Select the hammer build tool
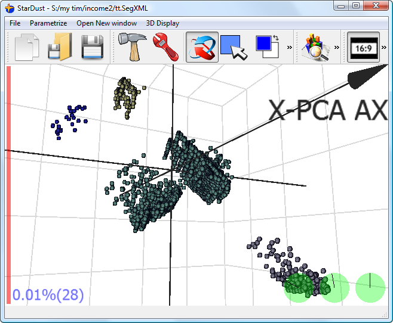The width and height of the screenshot is (393, 323). tap(133, 47)
